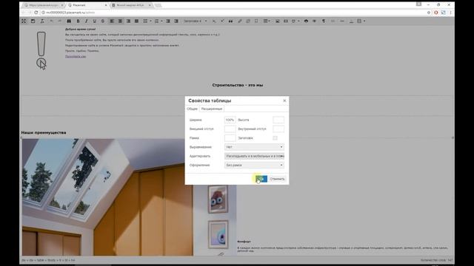
Task: Apply strikethrough formatting from the toolbar
Action: [103, 21]
